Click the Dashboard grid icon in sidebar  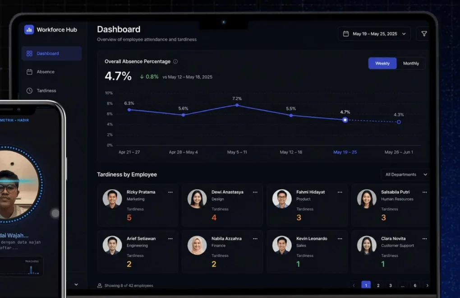[29, 53]
